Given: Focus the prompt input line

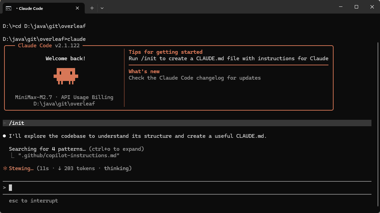Looking at the screenshot, I should (x=187, y=187).
